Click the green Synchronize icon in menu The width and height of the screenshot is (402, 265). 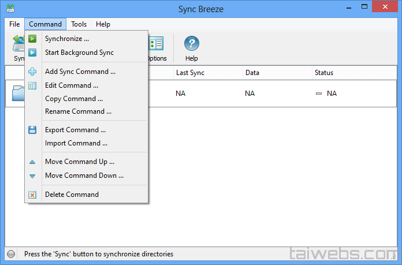click(x=32, y=39)
